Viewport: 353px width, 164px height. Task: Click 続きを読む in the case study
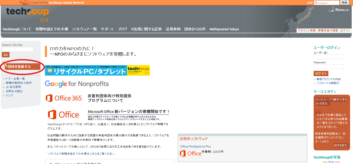point(341,145)
